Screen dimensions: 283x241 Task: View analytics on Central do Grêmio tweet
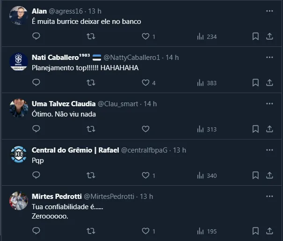pyautogui.click(x=207, y=175)
